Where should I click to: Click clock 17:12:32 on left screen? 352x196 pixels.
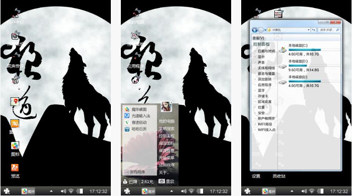(x=98, y=191)
